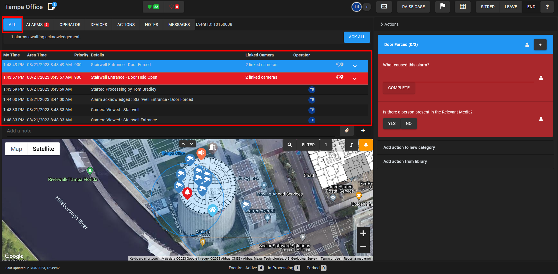Open the OPERATOR tab
Image resolution: width=558 pixels, height=274 pixels.
(x=70, y=25)
